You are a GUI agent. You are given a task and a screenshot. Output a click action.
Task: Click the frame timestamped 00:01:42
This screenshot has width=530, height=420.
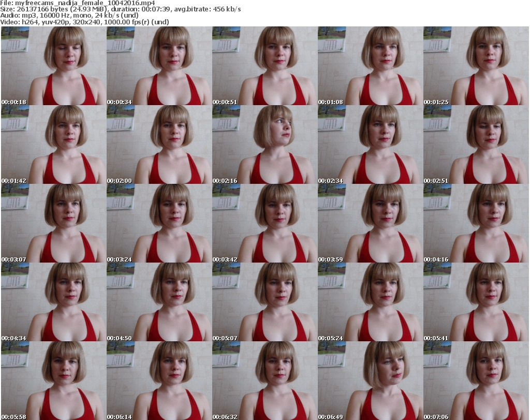click(x=53, y=144)
